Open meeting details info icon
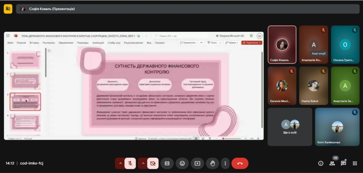363x173 pixels. [321, 163]
